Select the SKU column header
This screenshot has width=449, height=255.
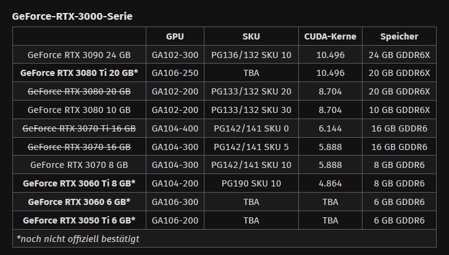click(251, 36)
